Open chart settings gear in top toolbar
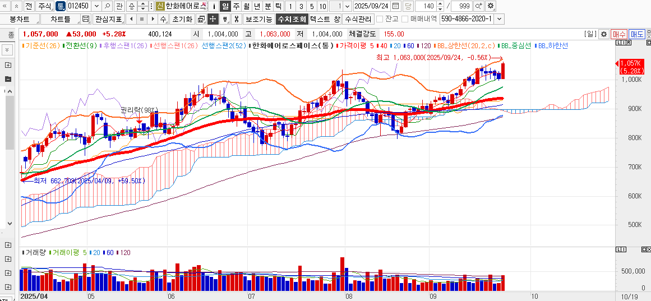The image size is (651, 301). coord(491,6)
